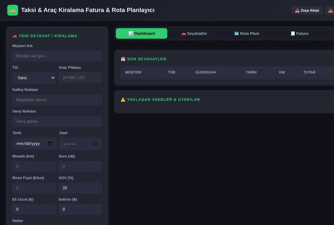The width and height of the screenshot is (334, 225).
Task: Click the TUTAR column header
Action: click(309, 72)
